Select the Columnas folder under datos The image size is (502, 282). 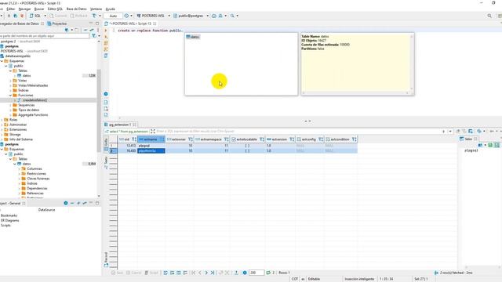[35, 169]
